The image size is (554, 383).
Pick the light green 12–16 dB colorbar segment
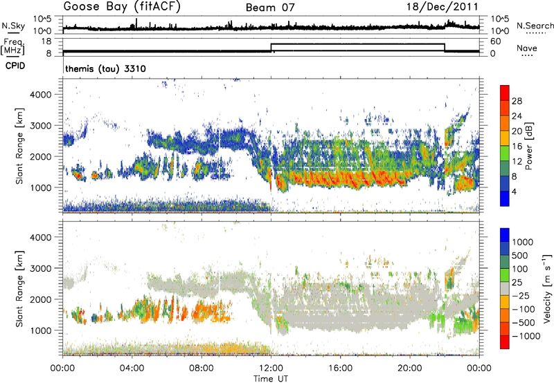pyautogui.click(x=505, y=153)
